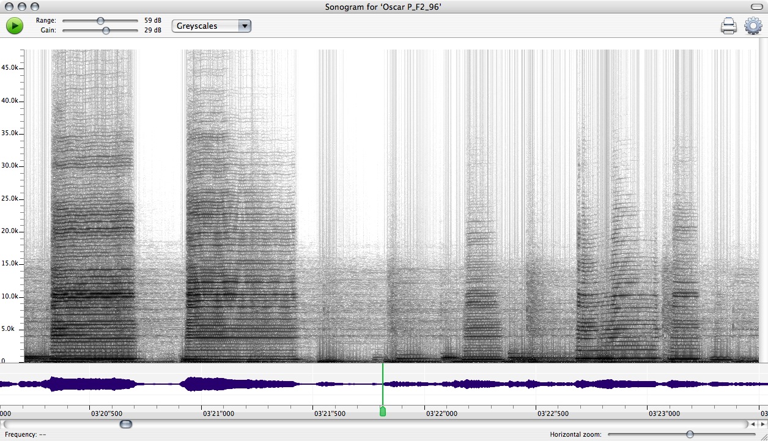This screenshot has height=441, width=768.
Task: Click the Horizontal zoom slider knob
Action: tap(690, 434)
